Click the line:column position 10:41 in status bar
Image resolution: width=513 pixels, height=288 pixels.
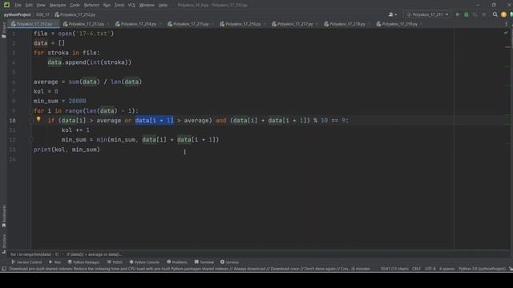tap(394, 269)
